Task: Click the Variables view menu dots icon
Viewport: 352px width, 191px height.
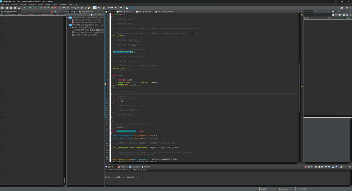Action: (350, 15)
